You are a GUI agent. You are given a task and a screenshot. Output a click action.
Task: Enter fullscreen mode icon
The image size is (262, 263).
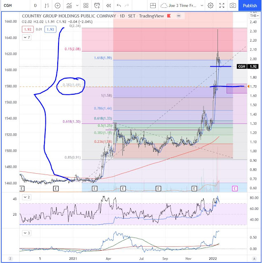tap(222, 5)
